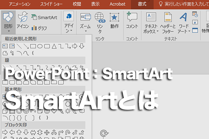Expand the ワードアート gallery

[184, 23]
